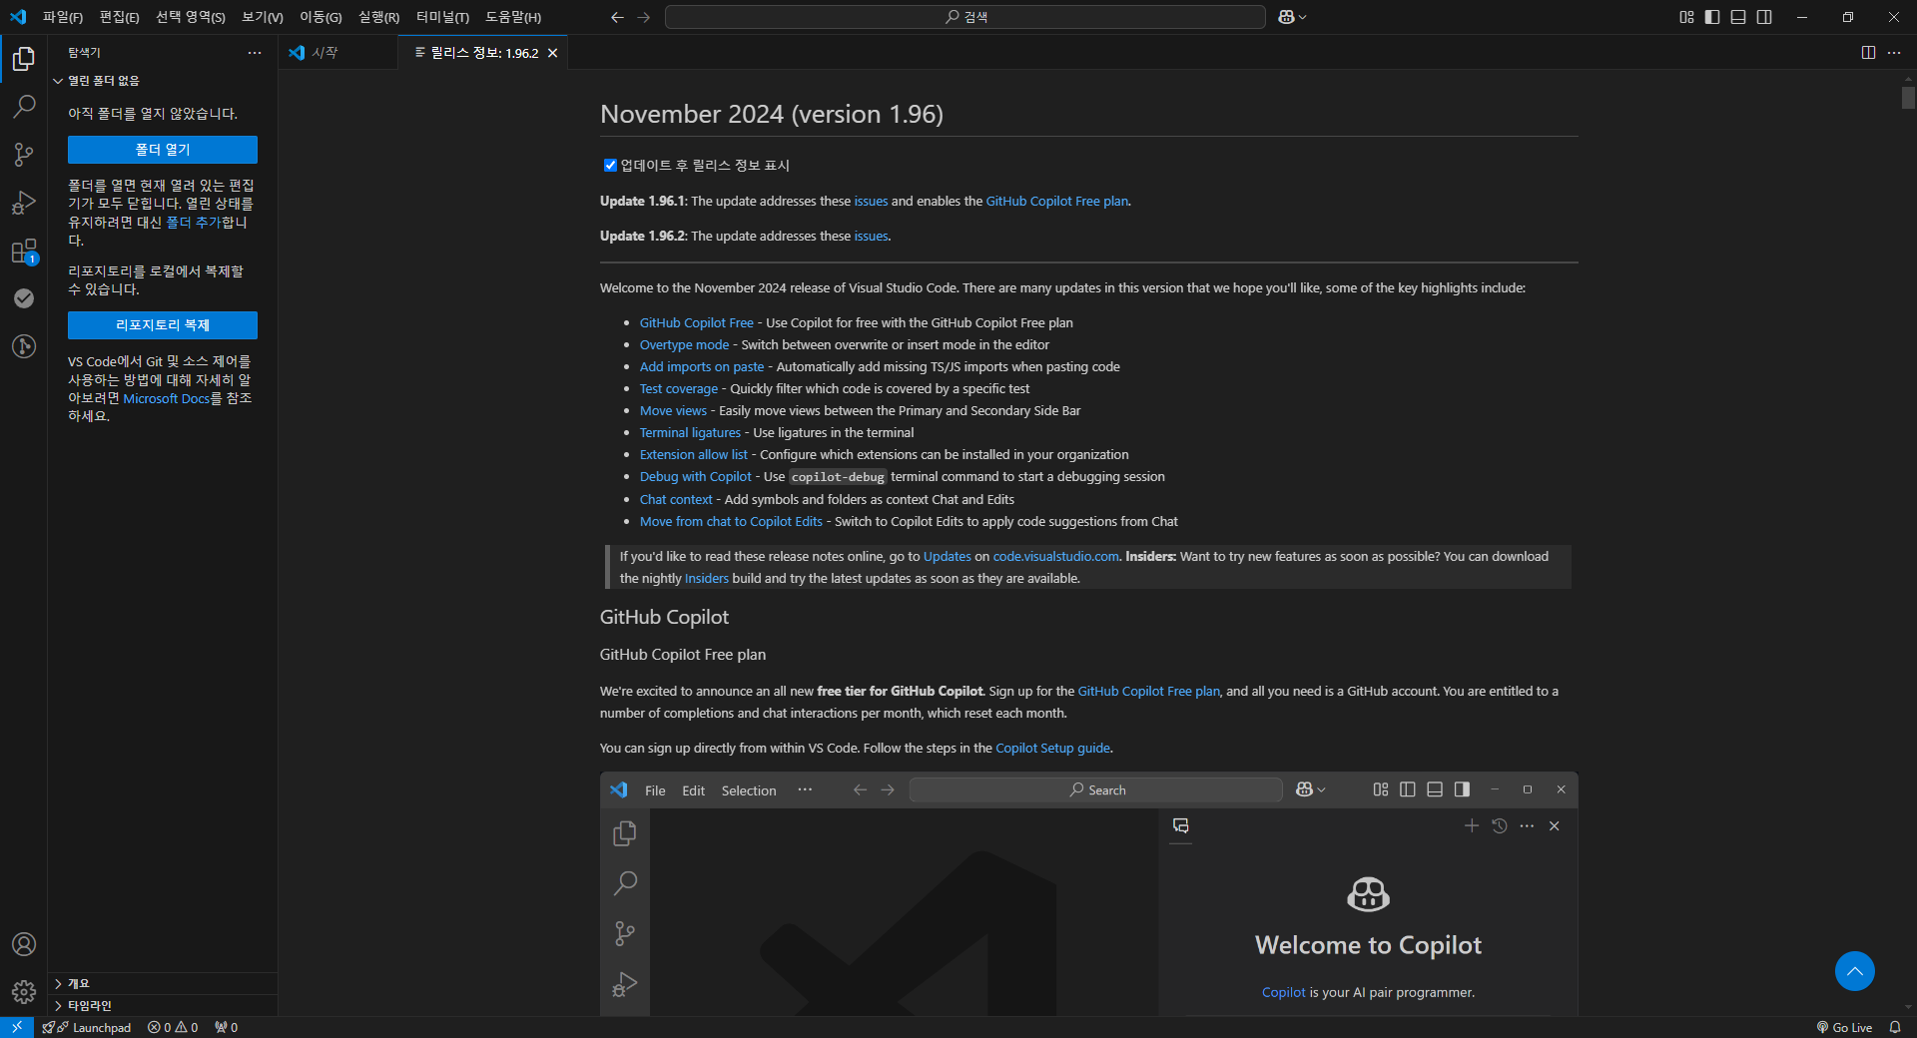Open notifications bell in status bar

1895,1027
